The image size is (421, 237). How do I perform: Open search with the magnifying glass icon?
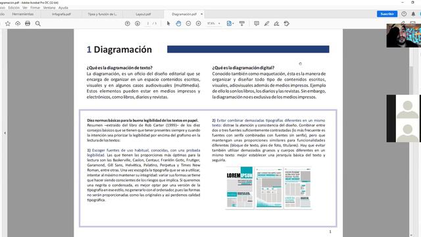tap(38, 24)
